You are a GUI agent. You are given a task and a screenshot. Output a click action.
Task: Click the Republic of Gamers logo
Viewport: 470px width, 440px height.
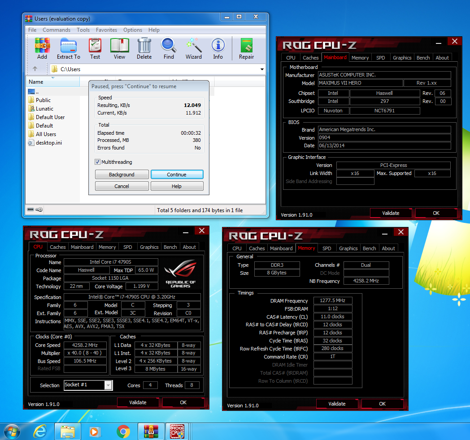click(180, 273)
